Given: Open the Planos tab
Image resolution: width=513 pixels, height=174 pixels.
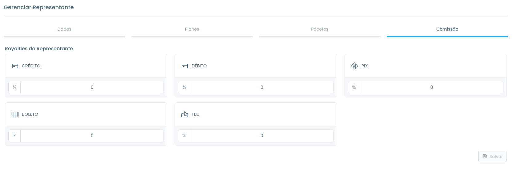Looking at the screenshot, I should point(192,29).
